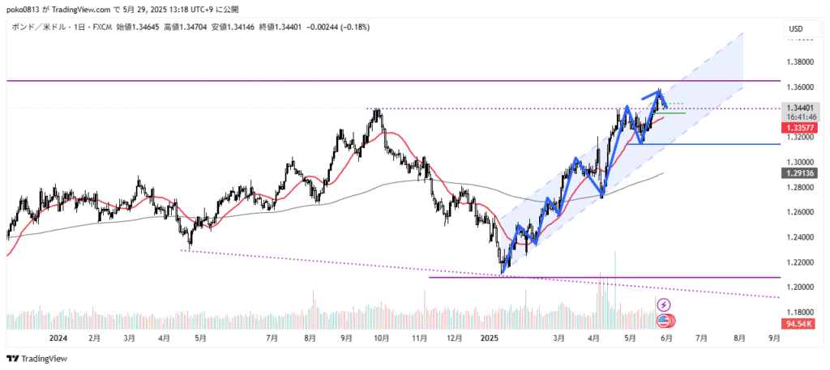Image resolution: width=830 pixels, height=370 pixels.
Task: Select the short green horizontal line
Action: 674,113
